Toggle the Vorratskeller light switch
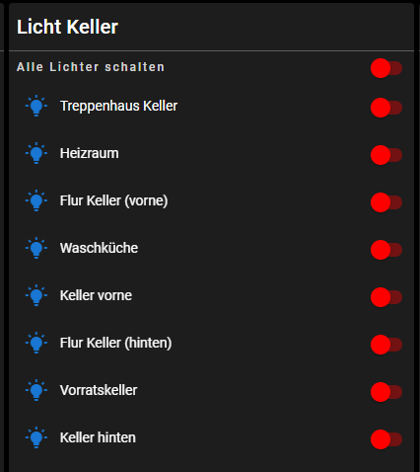The width and height of the screenshot is (420, 472). [386, 392]
